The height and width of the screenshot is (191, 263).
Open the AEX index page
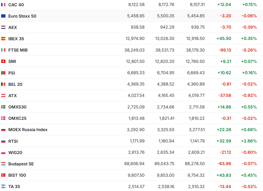(x=13, y=27)
